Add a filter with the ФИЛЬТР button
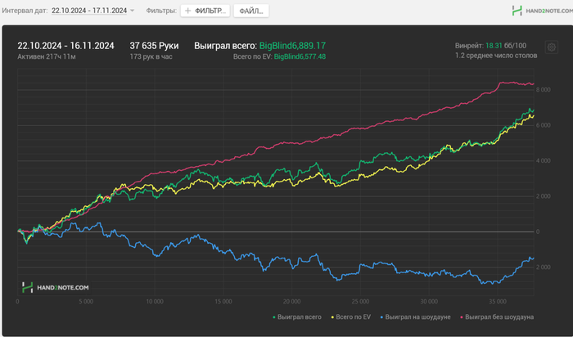The width and height of the screenshot is (573, 337). (205, 11)
